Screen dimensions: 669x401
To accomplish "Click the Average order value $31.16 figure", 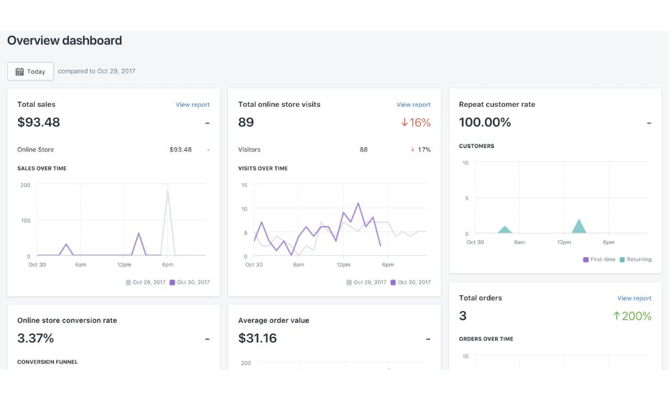I will [258, 338].
